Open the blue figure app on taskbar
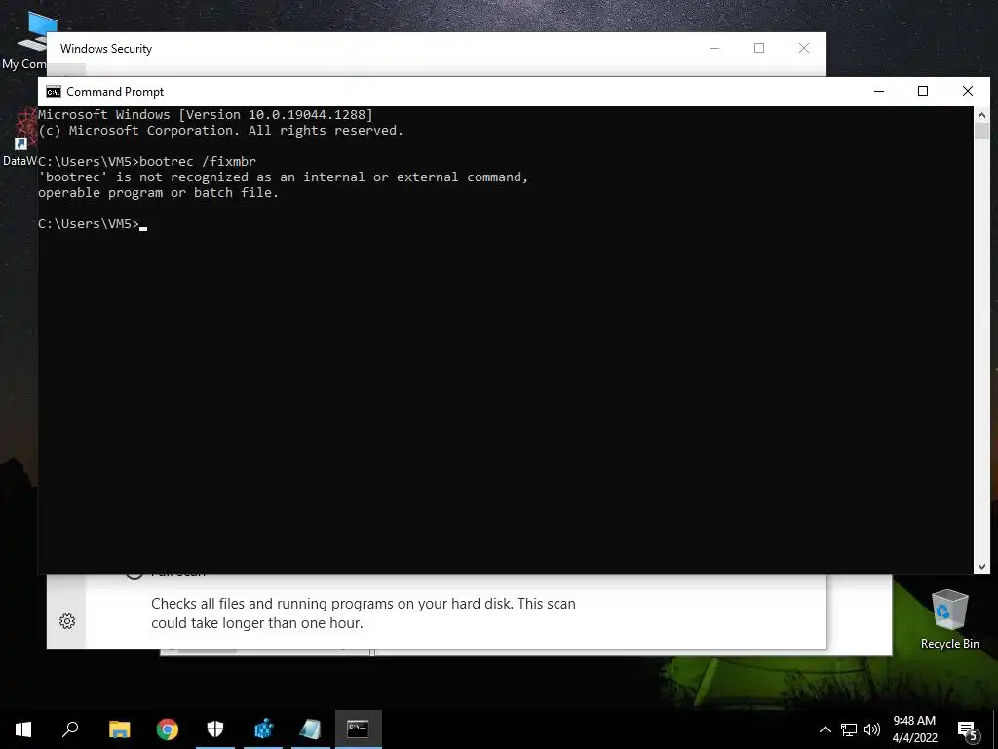Screen dimensions: 998x749 263,729
